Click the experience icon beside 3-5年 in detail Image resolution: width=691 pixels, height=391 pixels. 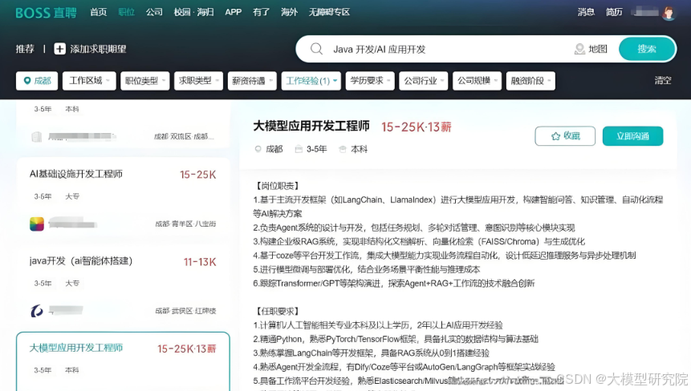pyautogui.click(x=299, y=149)
